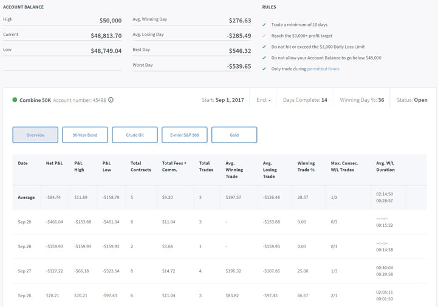Show the E-mini S&P 500 tab
This screenshot has height=307, width=438.
coord(185,135)
